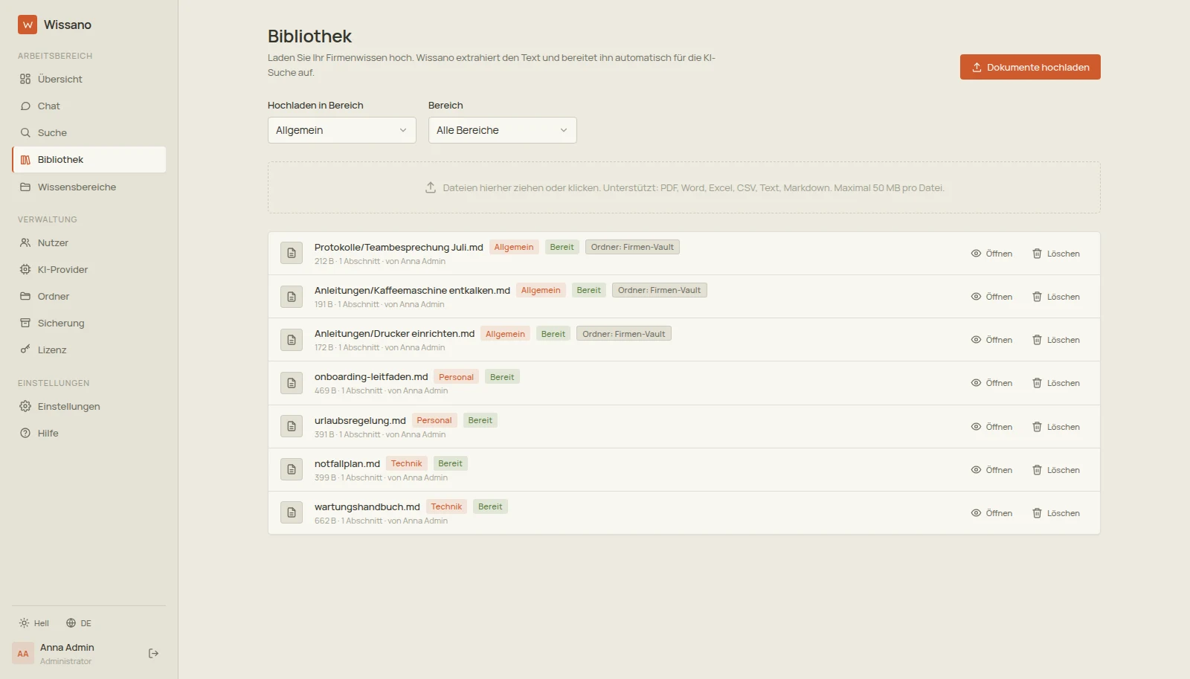Image resolution: width=1190 pixels, height=679 pixels.
Task: Click the 'Dokumente hochladen' button
Action: pyautogui.click(x=1030, y=67)
